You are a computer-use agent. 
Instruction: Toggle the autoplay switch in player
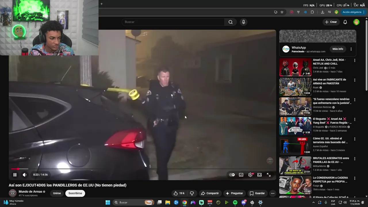click(232, 175)
